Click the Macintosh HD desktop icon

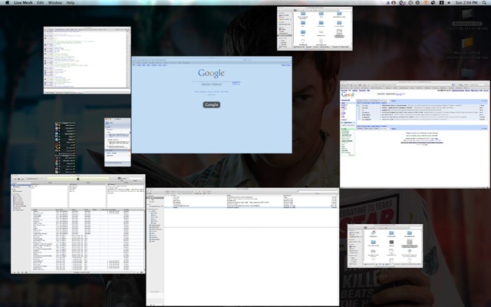[x=466, y=14]
